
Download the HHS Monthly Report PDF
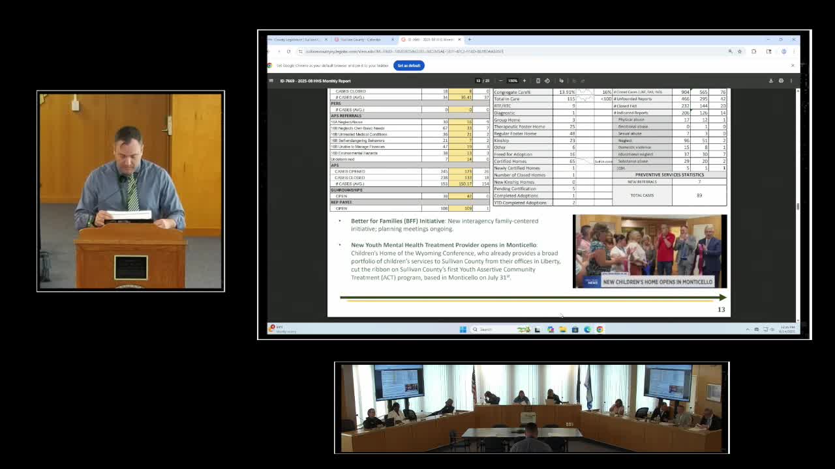[x=771, y=81]
